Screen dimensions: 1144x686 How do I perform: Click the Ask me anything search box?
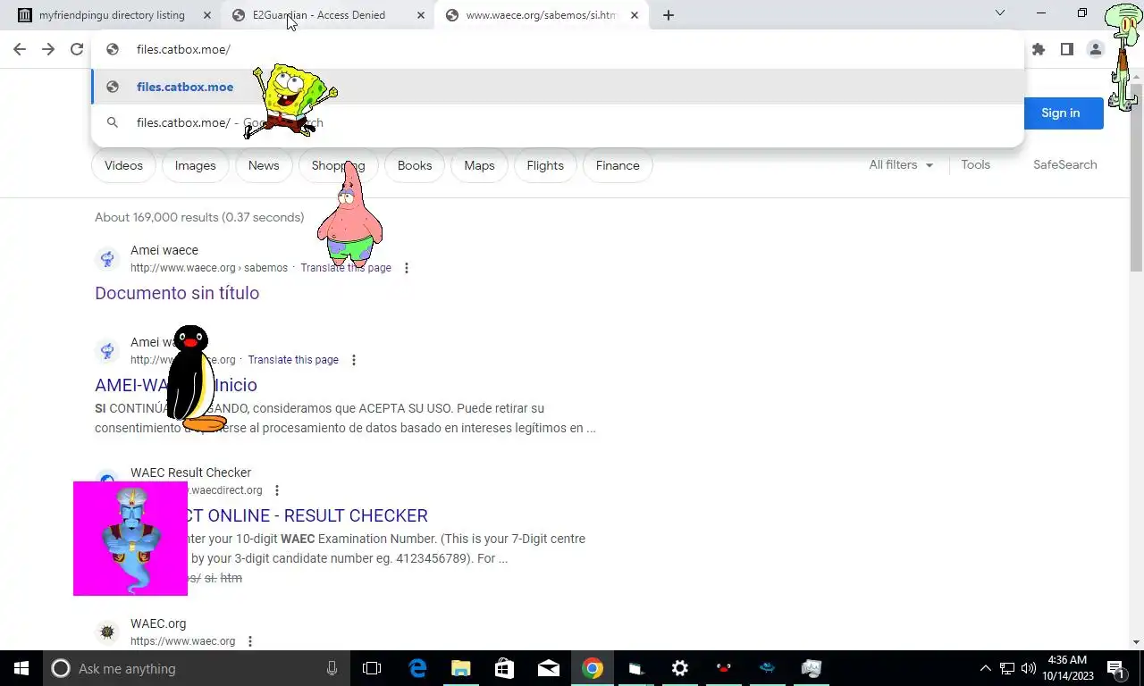(x=197, y=668)
